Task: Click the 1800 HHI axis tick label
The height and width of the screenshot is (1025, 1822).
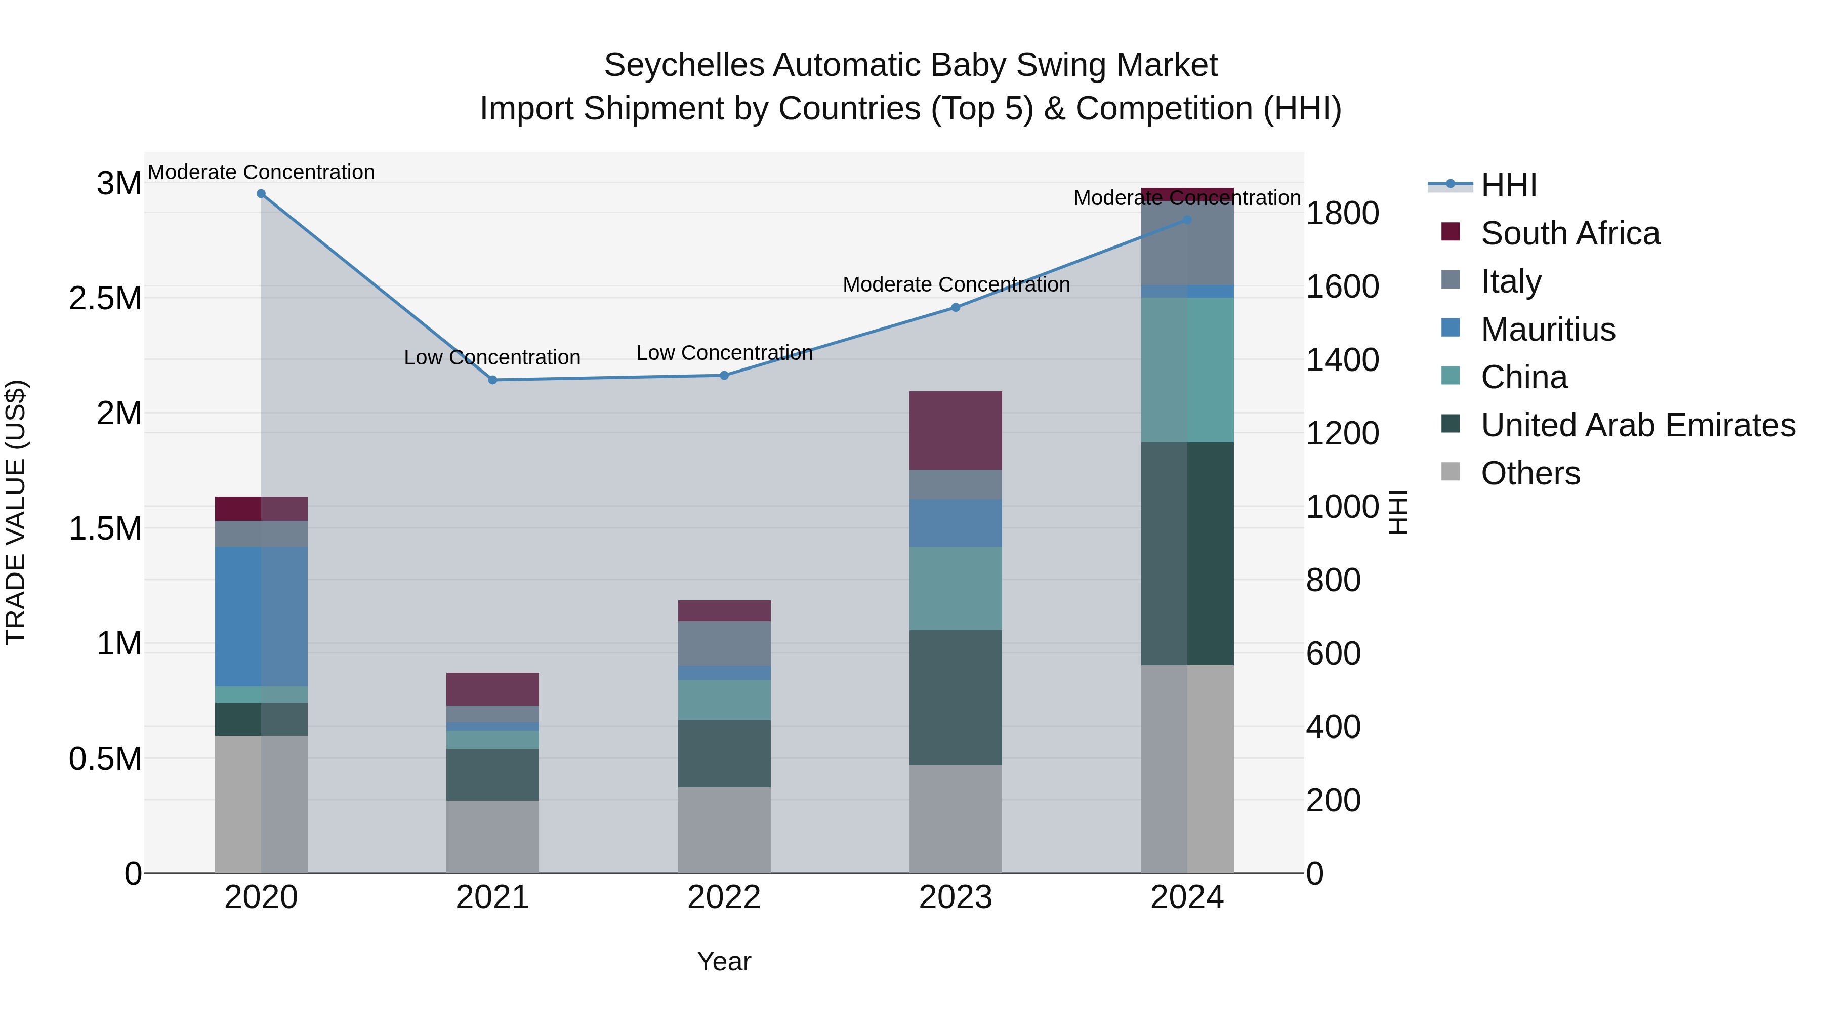Action: point(1342,213)
